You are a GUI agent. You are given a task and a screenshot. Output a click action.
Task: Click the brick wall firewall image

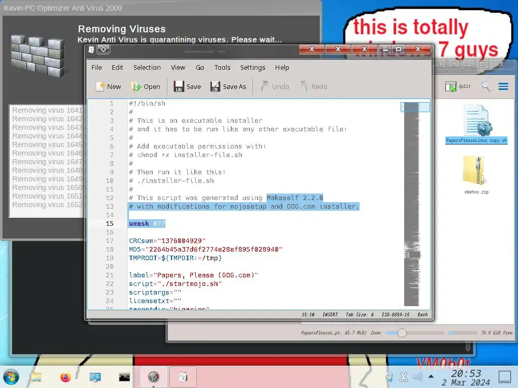[37, 56]
